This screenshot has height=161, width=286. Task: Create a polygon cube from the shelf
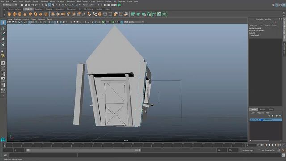pyautogui.click(x=15, y=14)
